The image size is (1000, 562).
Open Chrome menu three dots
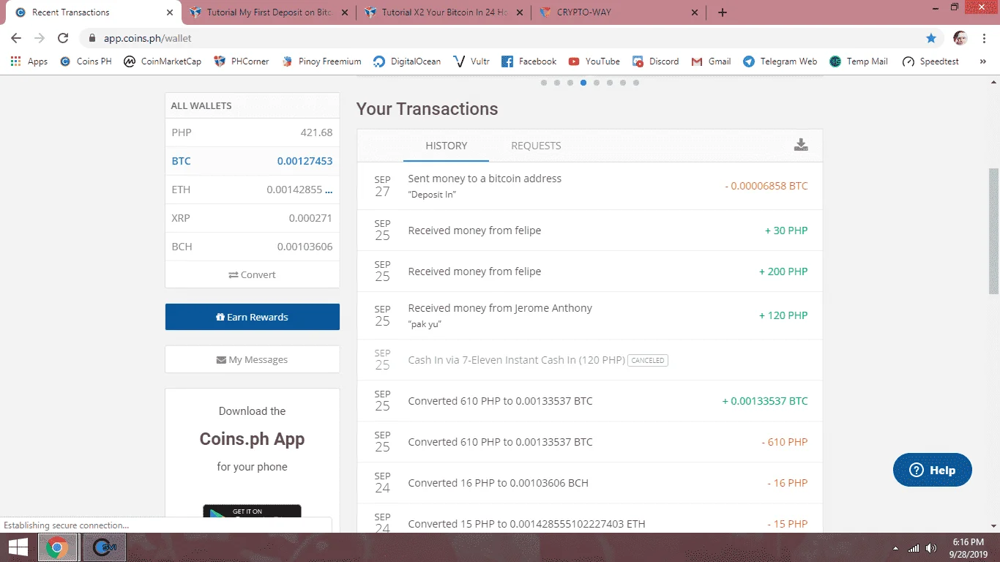click(984, 38)
